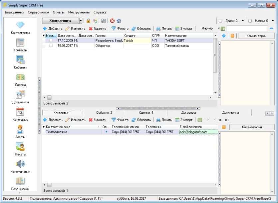Click the colored grid icon beside the padlock
The image size is (278, 203).
[95, 21]
